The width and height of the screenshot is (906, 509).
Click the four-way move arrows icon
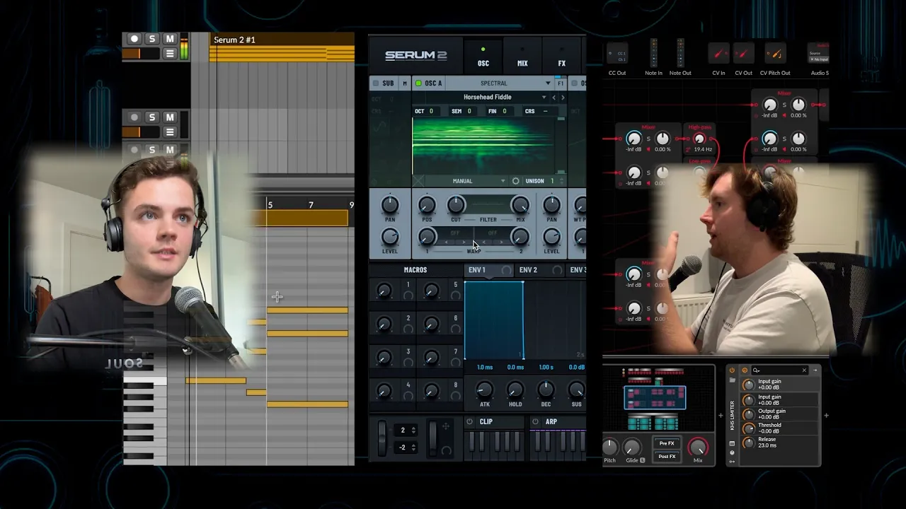445,426
